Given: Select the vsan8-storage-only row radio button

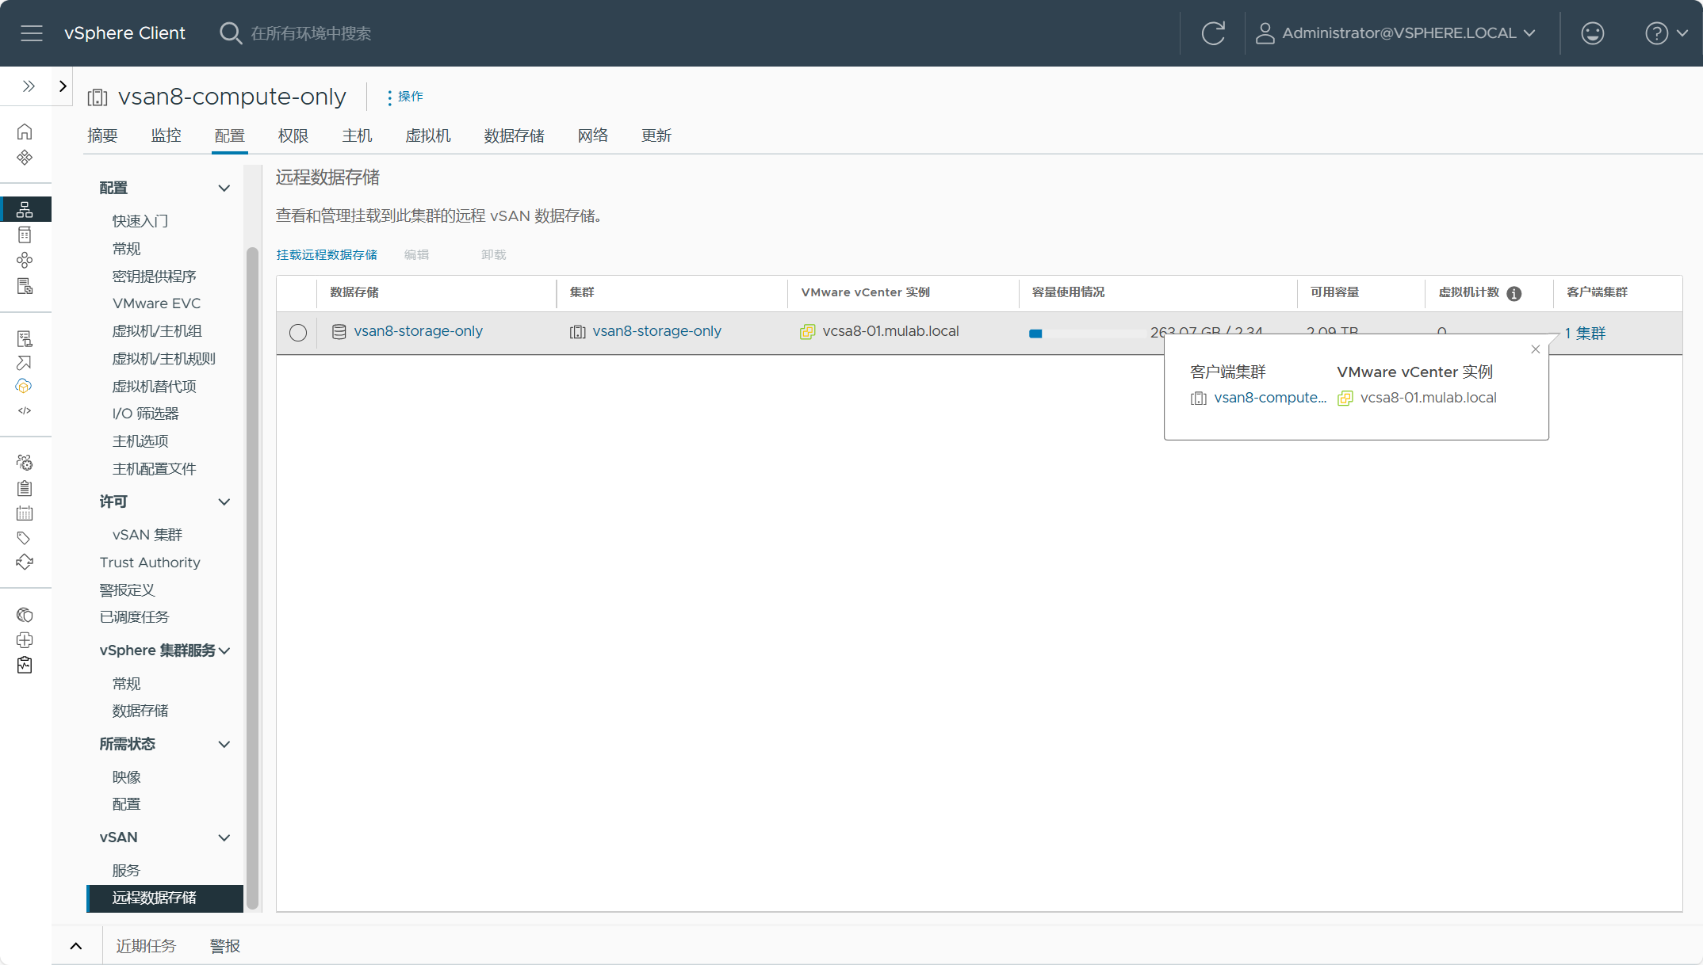Looking at the screenshot, I should (x=298, y=333).
